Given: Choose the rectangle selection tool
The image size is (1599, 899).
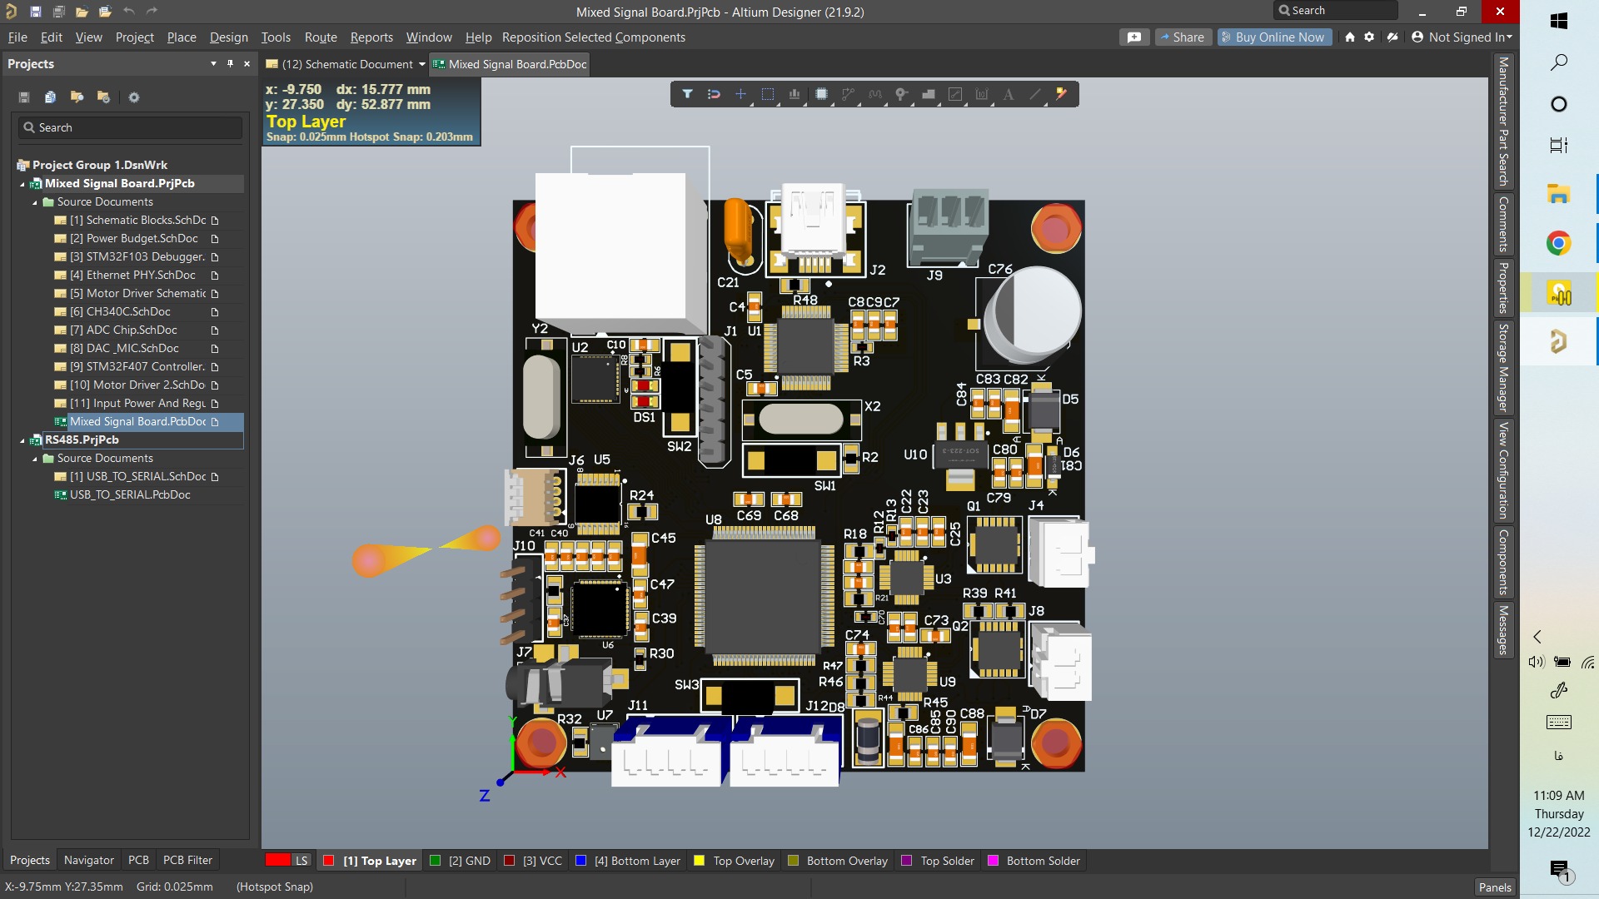Looking at the screenshot, I should [x=768, y=94].
